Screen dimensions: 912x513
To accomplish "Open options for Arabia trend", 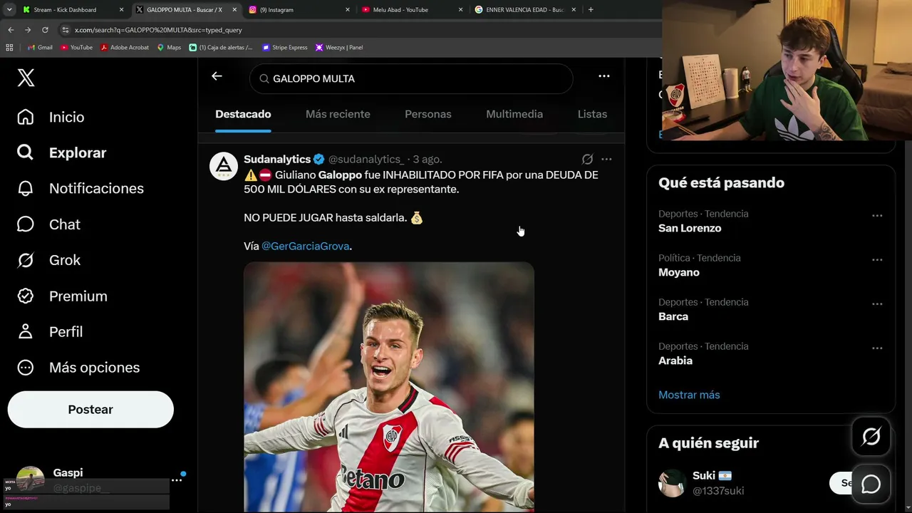I will pyautogui.click(x=877, y=348).
